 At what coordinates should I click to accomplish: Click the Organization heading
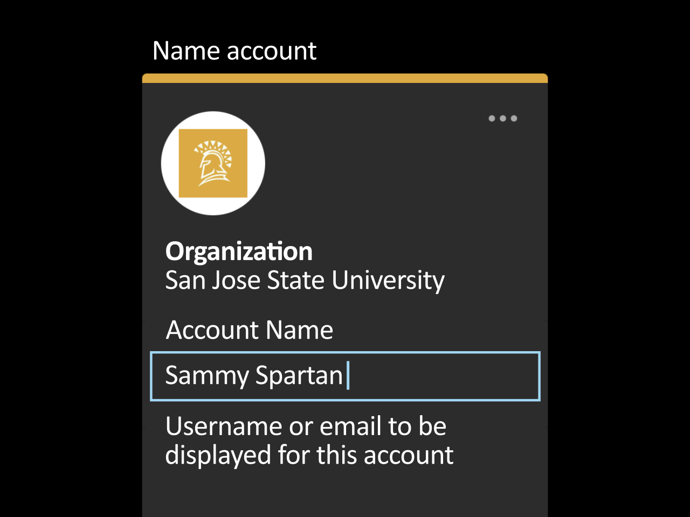point(239,251)
